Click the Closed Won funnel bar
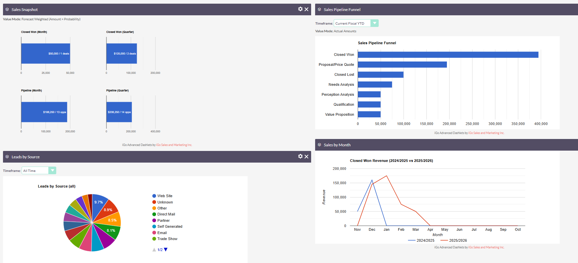 point(448,55)
